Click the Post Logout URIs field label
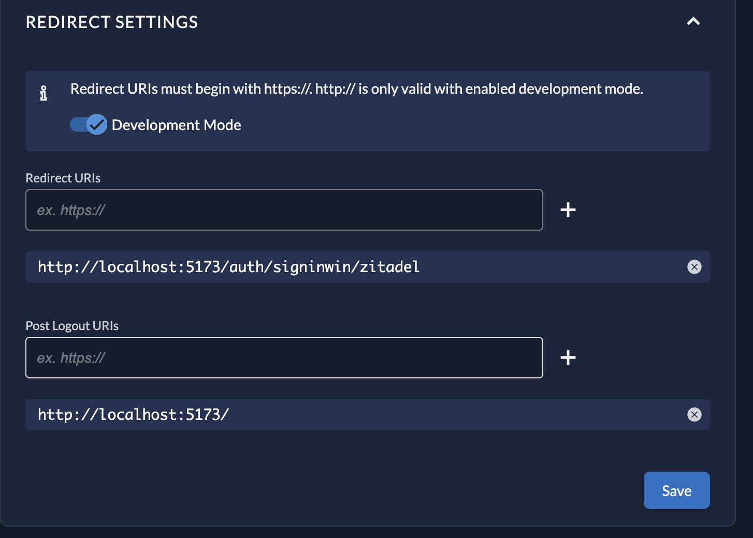Screen dimensions: 753x538 [72, 325]
